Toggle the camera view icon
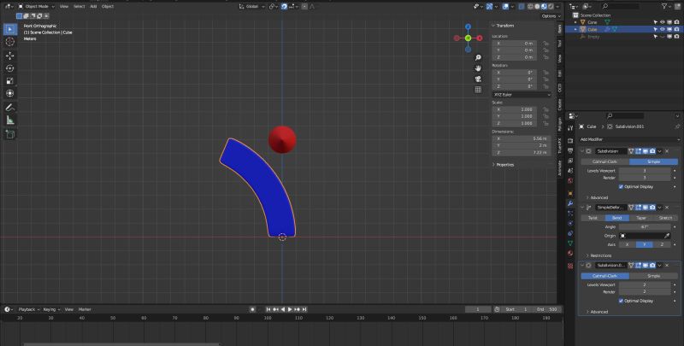This screenshot has height=346, width=684. point(478,79)
